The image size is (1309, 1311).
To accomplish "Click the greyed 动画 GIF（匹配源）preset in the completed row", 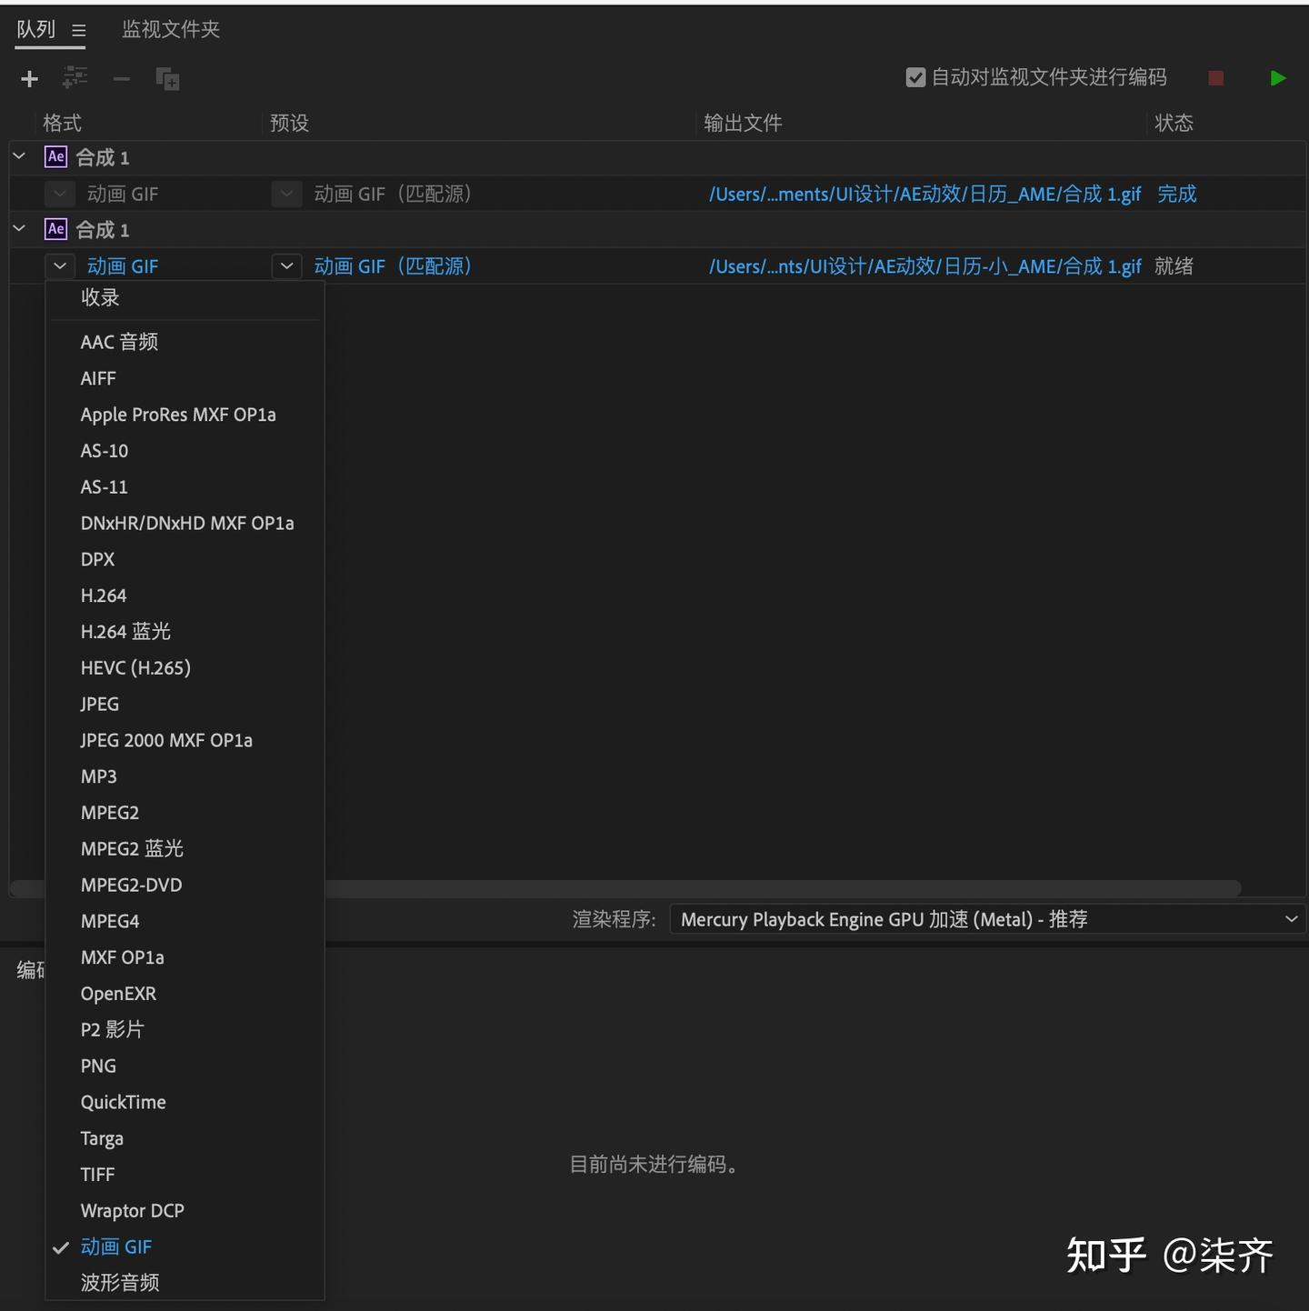I will 393,194.
